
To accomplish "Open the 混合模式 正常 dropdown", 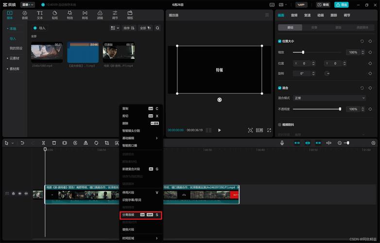I will (x=328, y=98).
